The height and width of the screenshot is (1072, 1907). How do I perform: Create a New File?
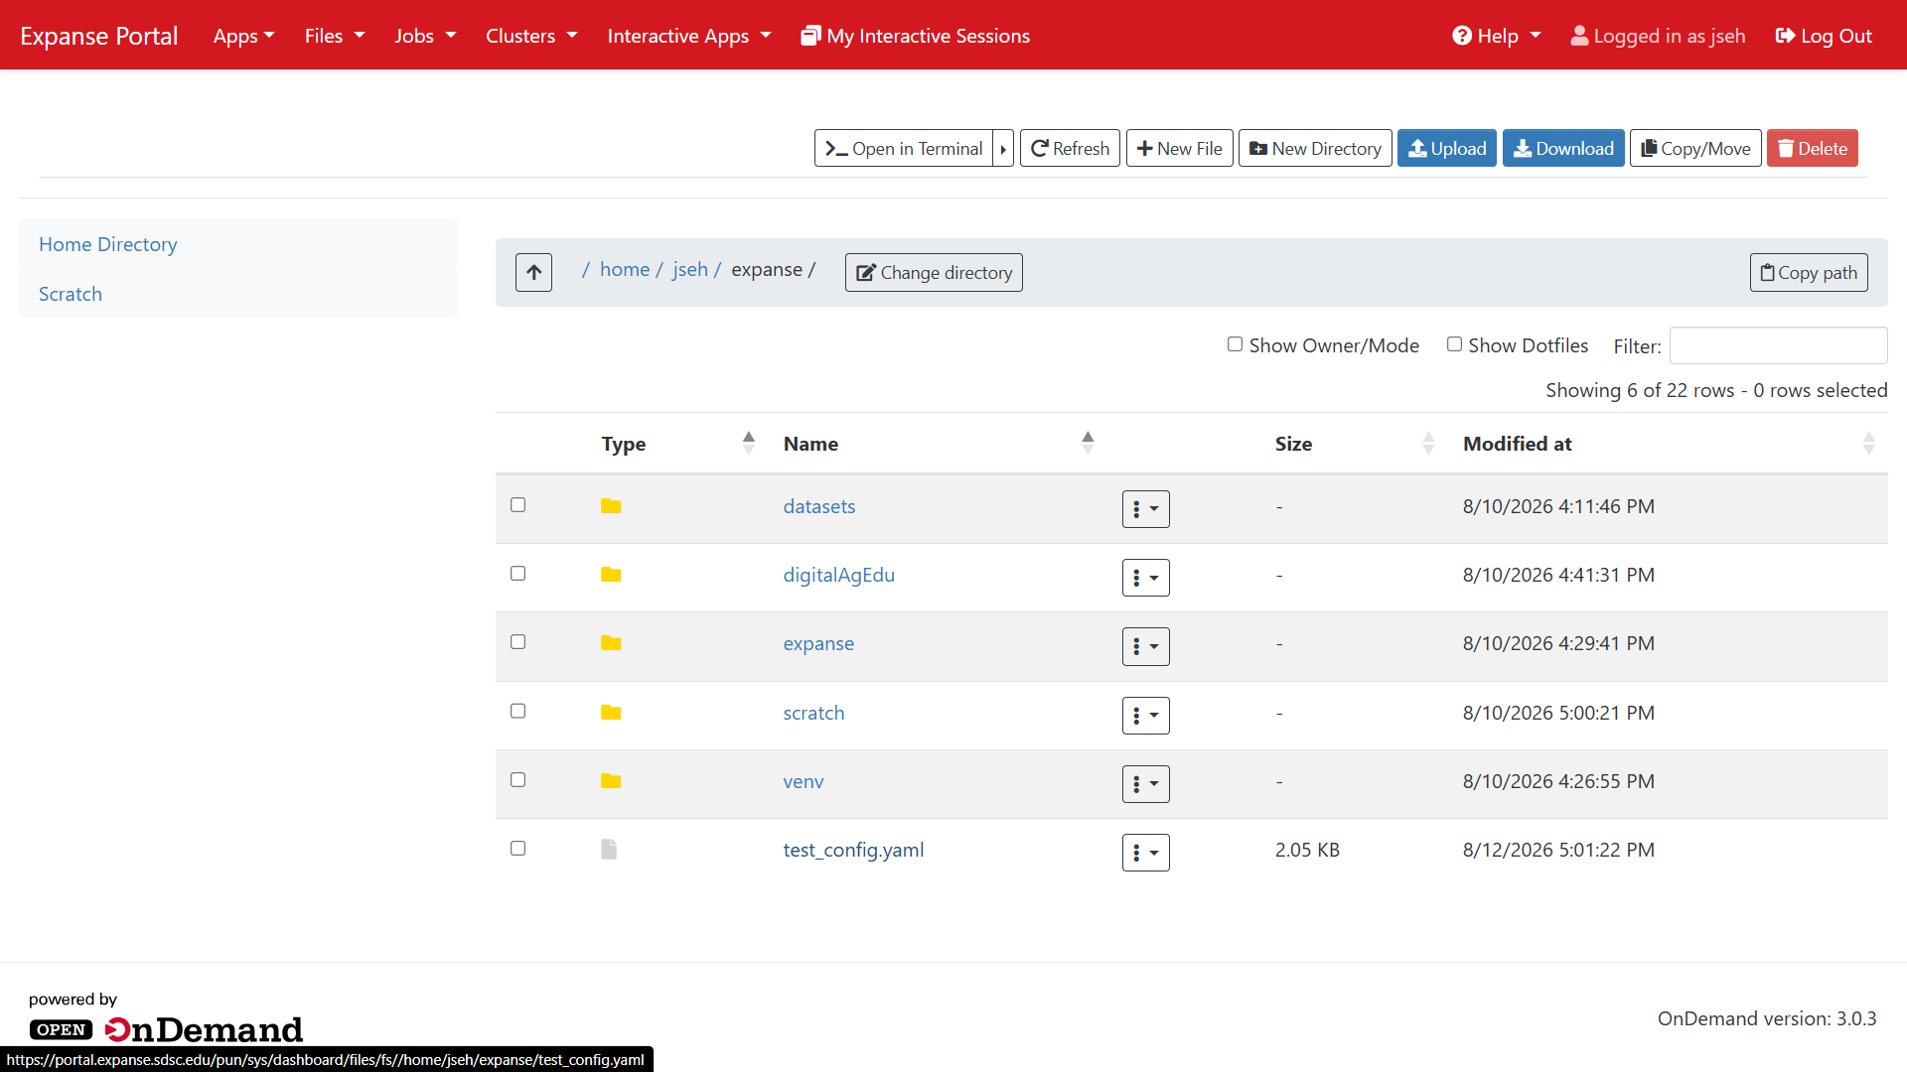click(1180, 148)
